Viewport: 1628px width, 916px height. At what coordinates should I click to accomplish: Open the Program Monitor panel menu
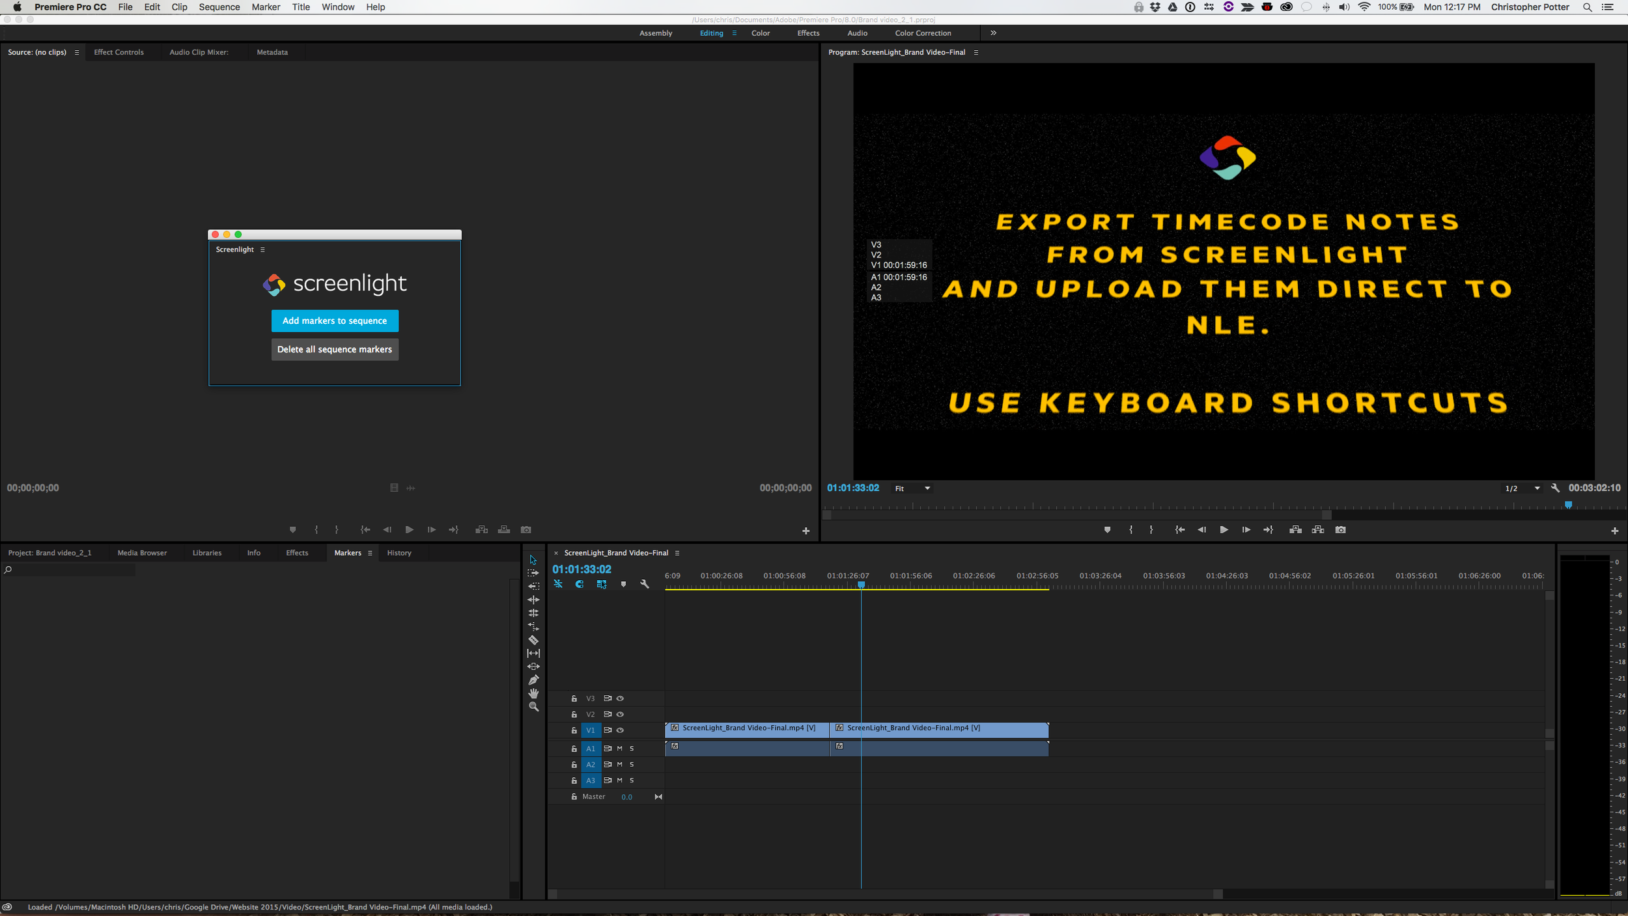point(975,53)
